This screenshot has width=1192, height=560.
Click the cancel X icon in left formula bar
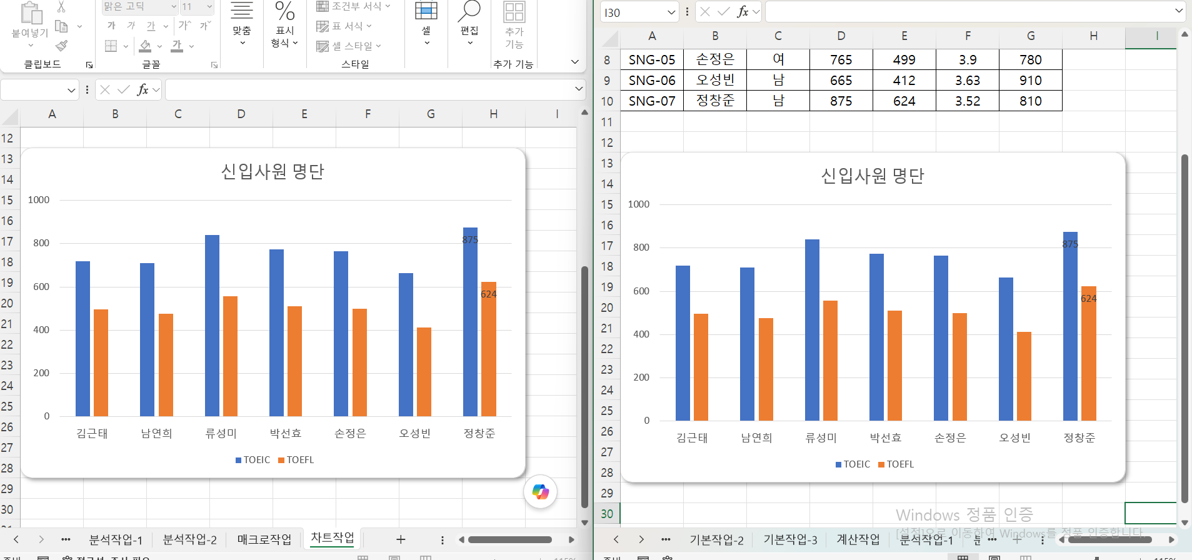click(x=105, y=90)
